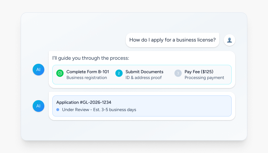This screenshot has width=268, height=153.
Task: Click the user profile avatar icon
Action: 230,40
